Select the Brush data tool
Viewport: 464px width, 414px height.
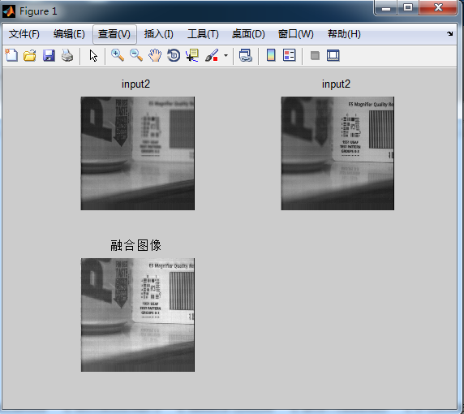212,55
